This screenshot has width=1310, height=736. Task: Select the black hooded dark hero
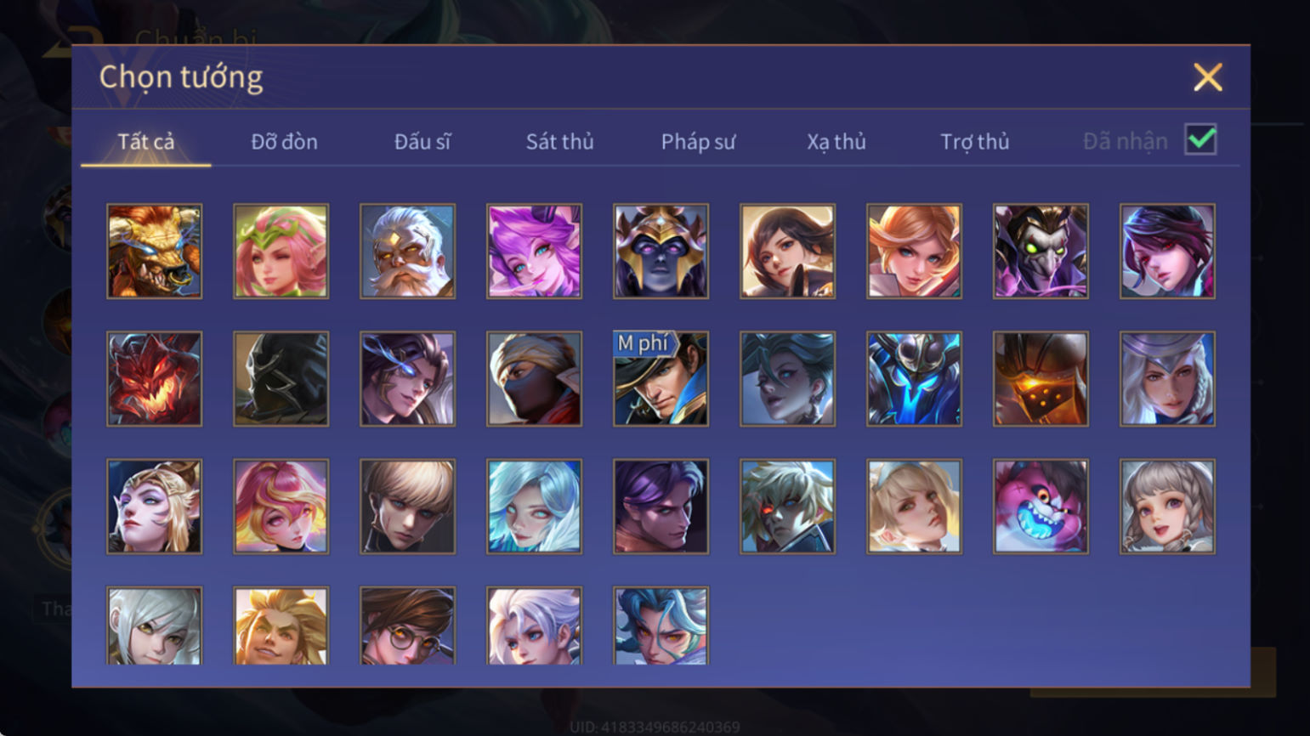tap(281, 378)
